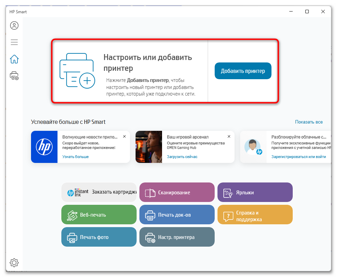Open the Печать фото tile
Screen dimensions: 337x277
pos(99,237)
